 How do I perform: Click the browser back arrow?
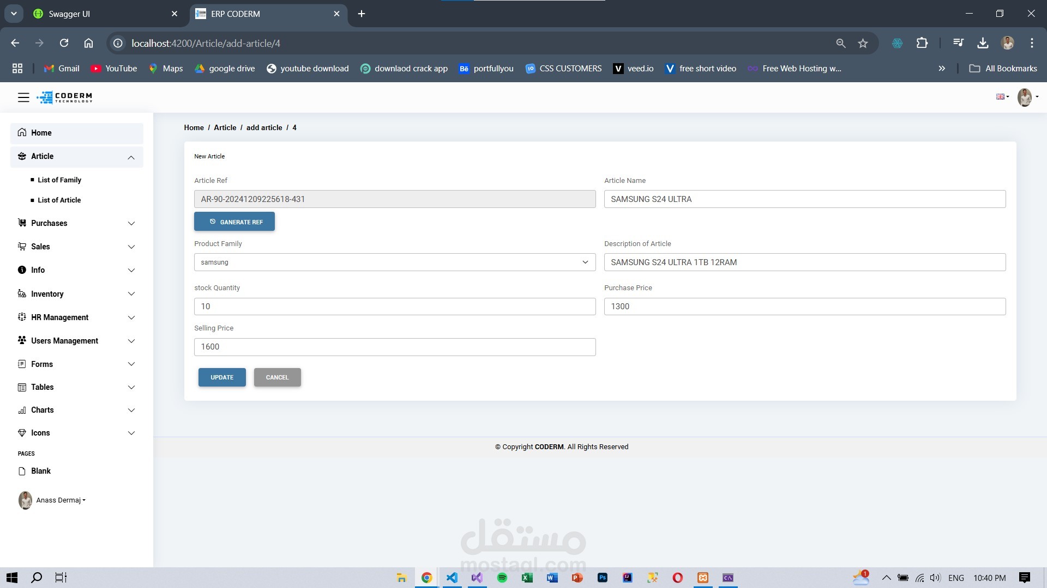15,43
